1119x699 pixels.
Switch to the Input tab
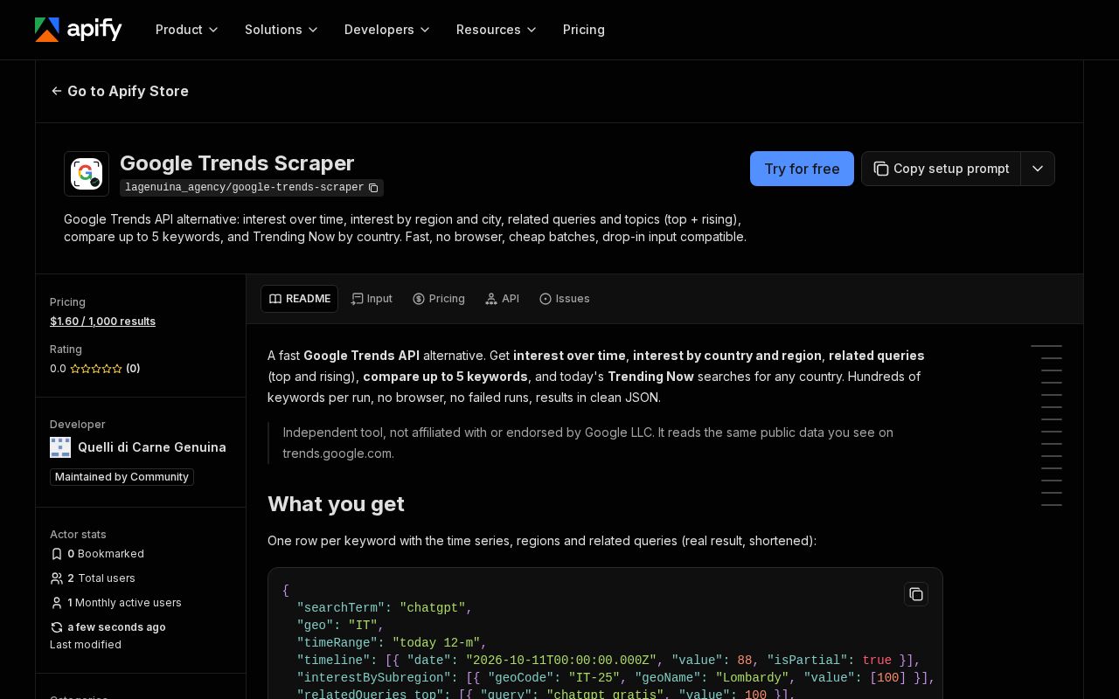click(x=372, y=299)
